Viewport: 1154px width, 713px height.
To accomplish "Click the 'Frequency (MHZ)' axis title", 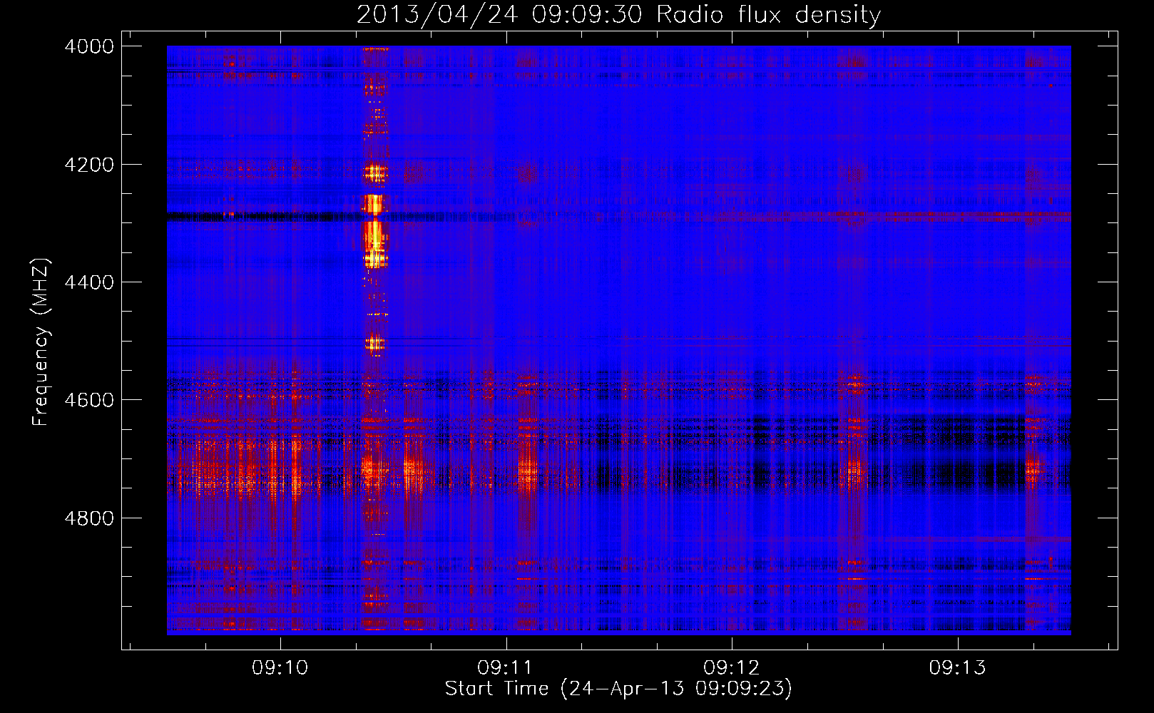I will pyautogui.click(x=41, y=342).
